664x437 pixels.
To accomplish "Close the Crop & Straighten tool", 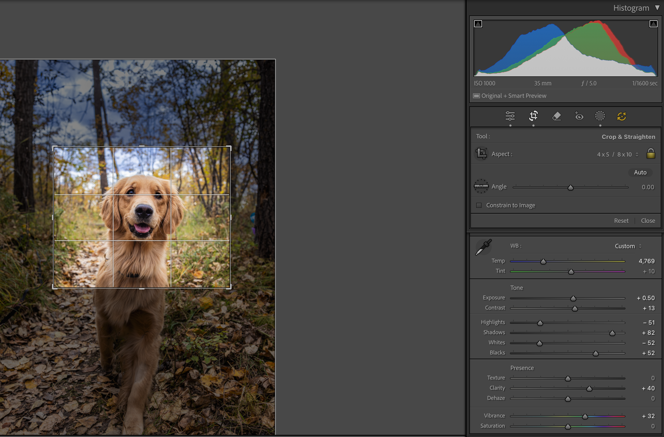I will (x=648, y=221).
